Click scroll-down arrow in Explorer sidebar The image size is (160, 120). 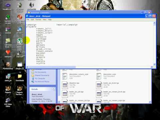tap(59, 102)
